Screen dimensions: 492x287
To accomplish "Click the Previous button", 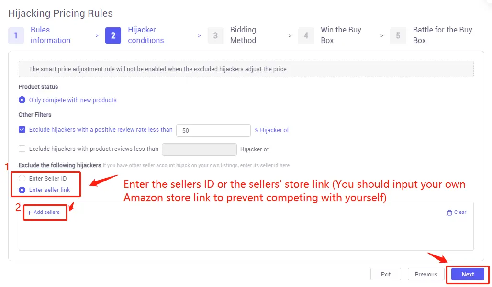I will coord(425,274).
